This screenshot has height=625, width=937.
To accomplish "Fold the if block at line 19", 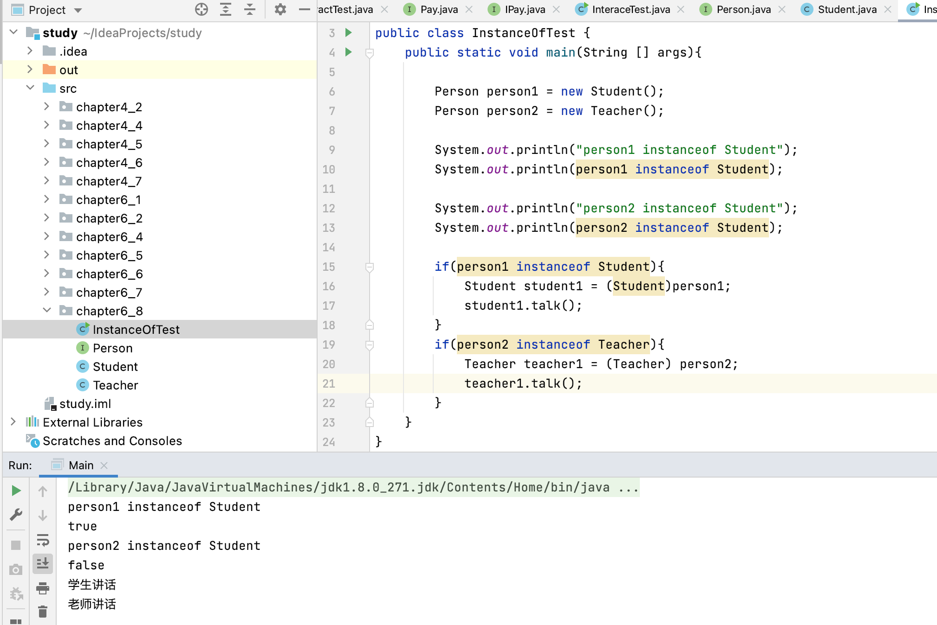I will click(x=370, y=345).
